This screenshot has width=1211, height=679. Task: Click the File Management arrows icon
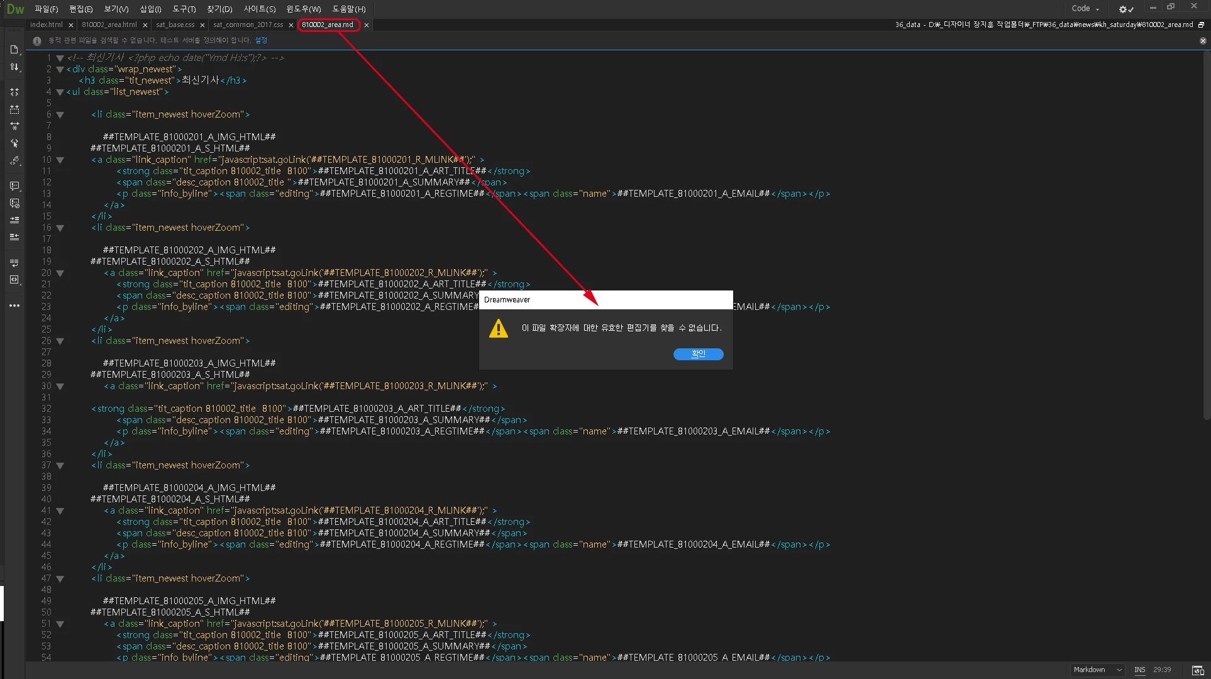click(x=14, y=67)
